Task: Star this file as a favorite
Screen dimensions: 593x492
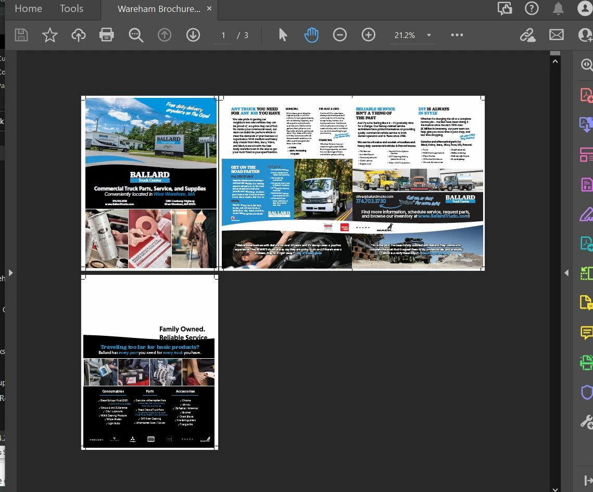Action: click(49, 35)
